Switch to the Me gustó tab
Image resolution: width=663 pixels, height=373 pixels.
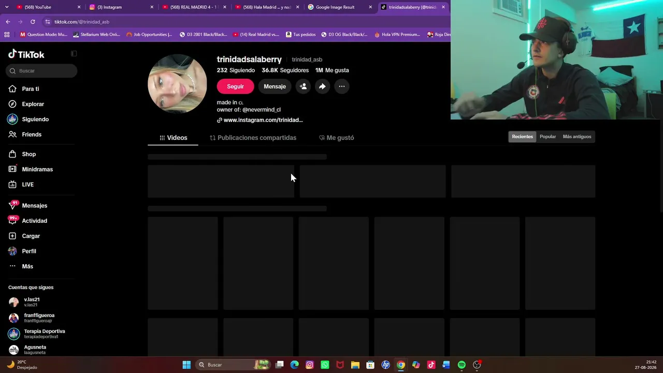click(337, 138)
